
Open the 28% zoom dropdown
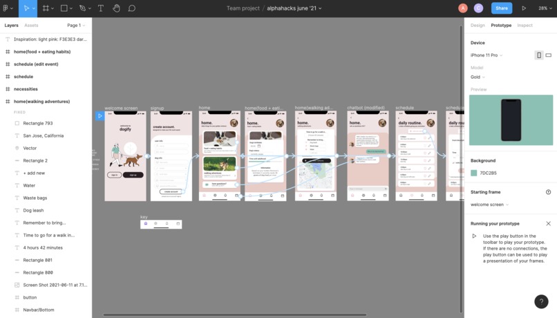(545, 8)
